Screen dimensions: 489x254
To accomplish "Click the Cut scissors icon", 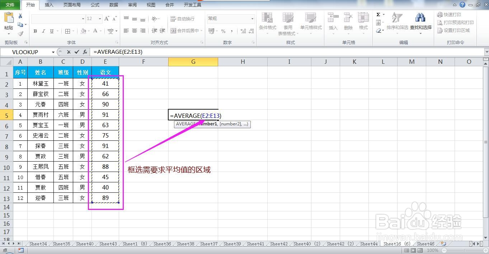I will [x=20, y=16].
